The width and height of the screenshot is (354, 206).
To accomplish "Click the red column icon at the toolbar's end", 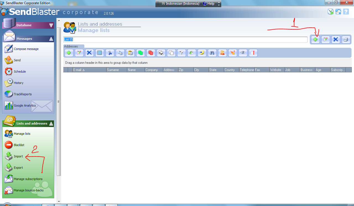I will point(253,53).
